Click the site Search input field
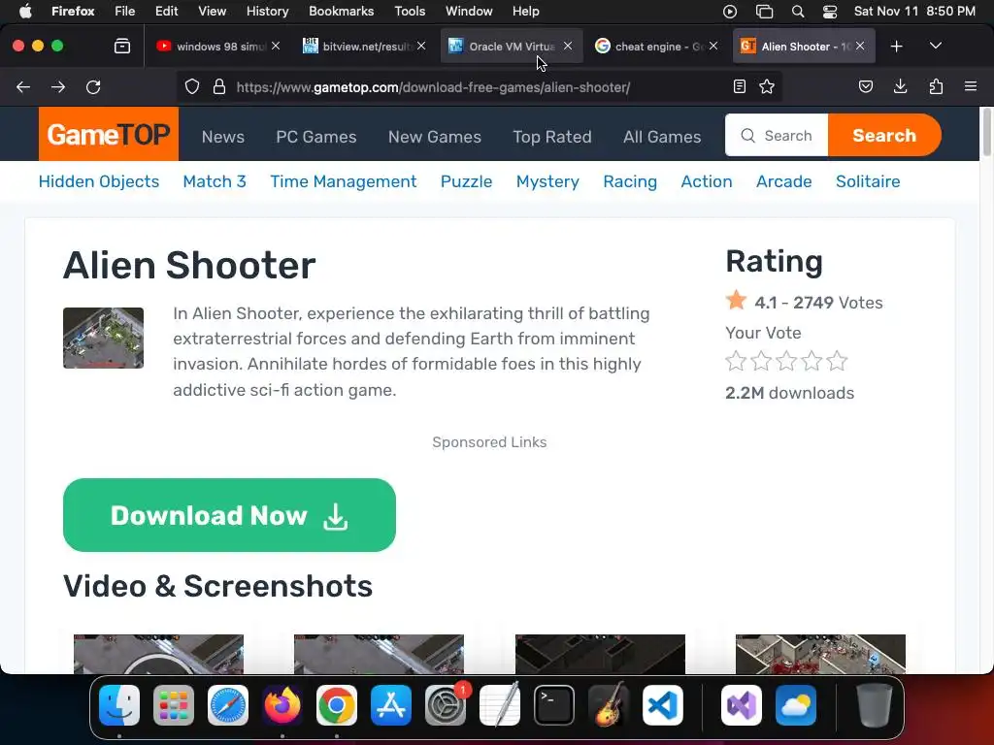This screenshot has height=745, width=994. click(x=777, y=135)
